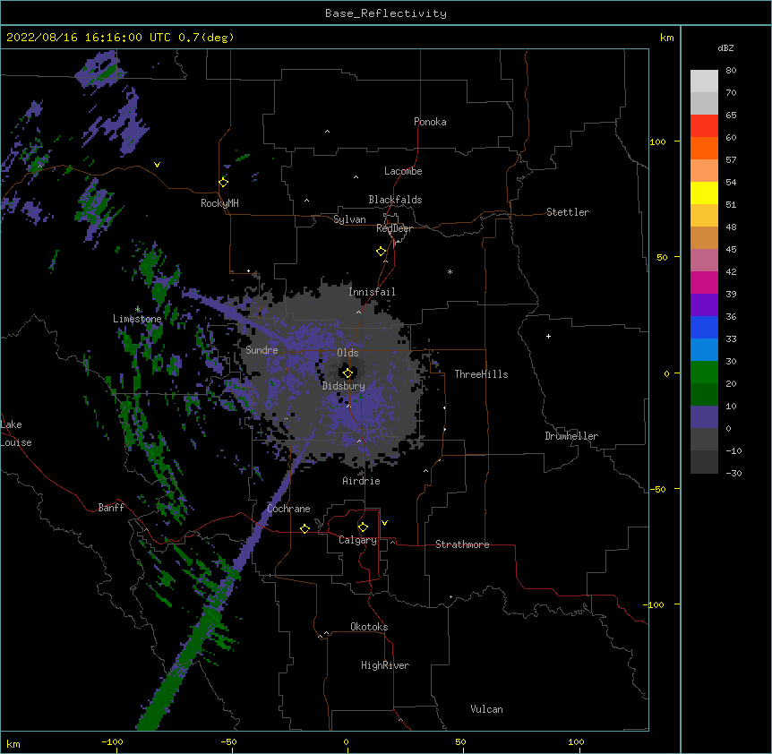Click the Innisfail city label
Screen dimensions: 772x754
[x=373, y=292]
